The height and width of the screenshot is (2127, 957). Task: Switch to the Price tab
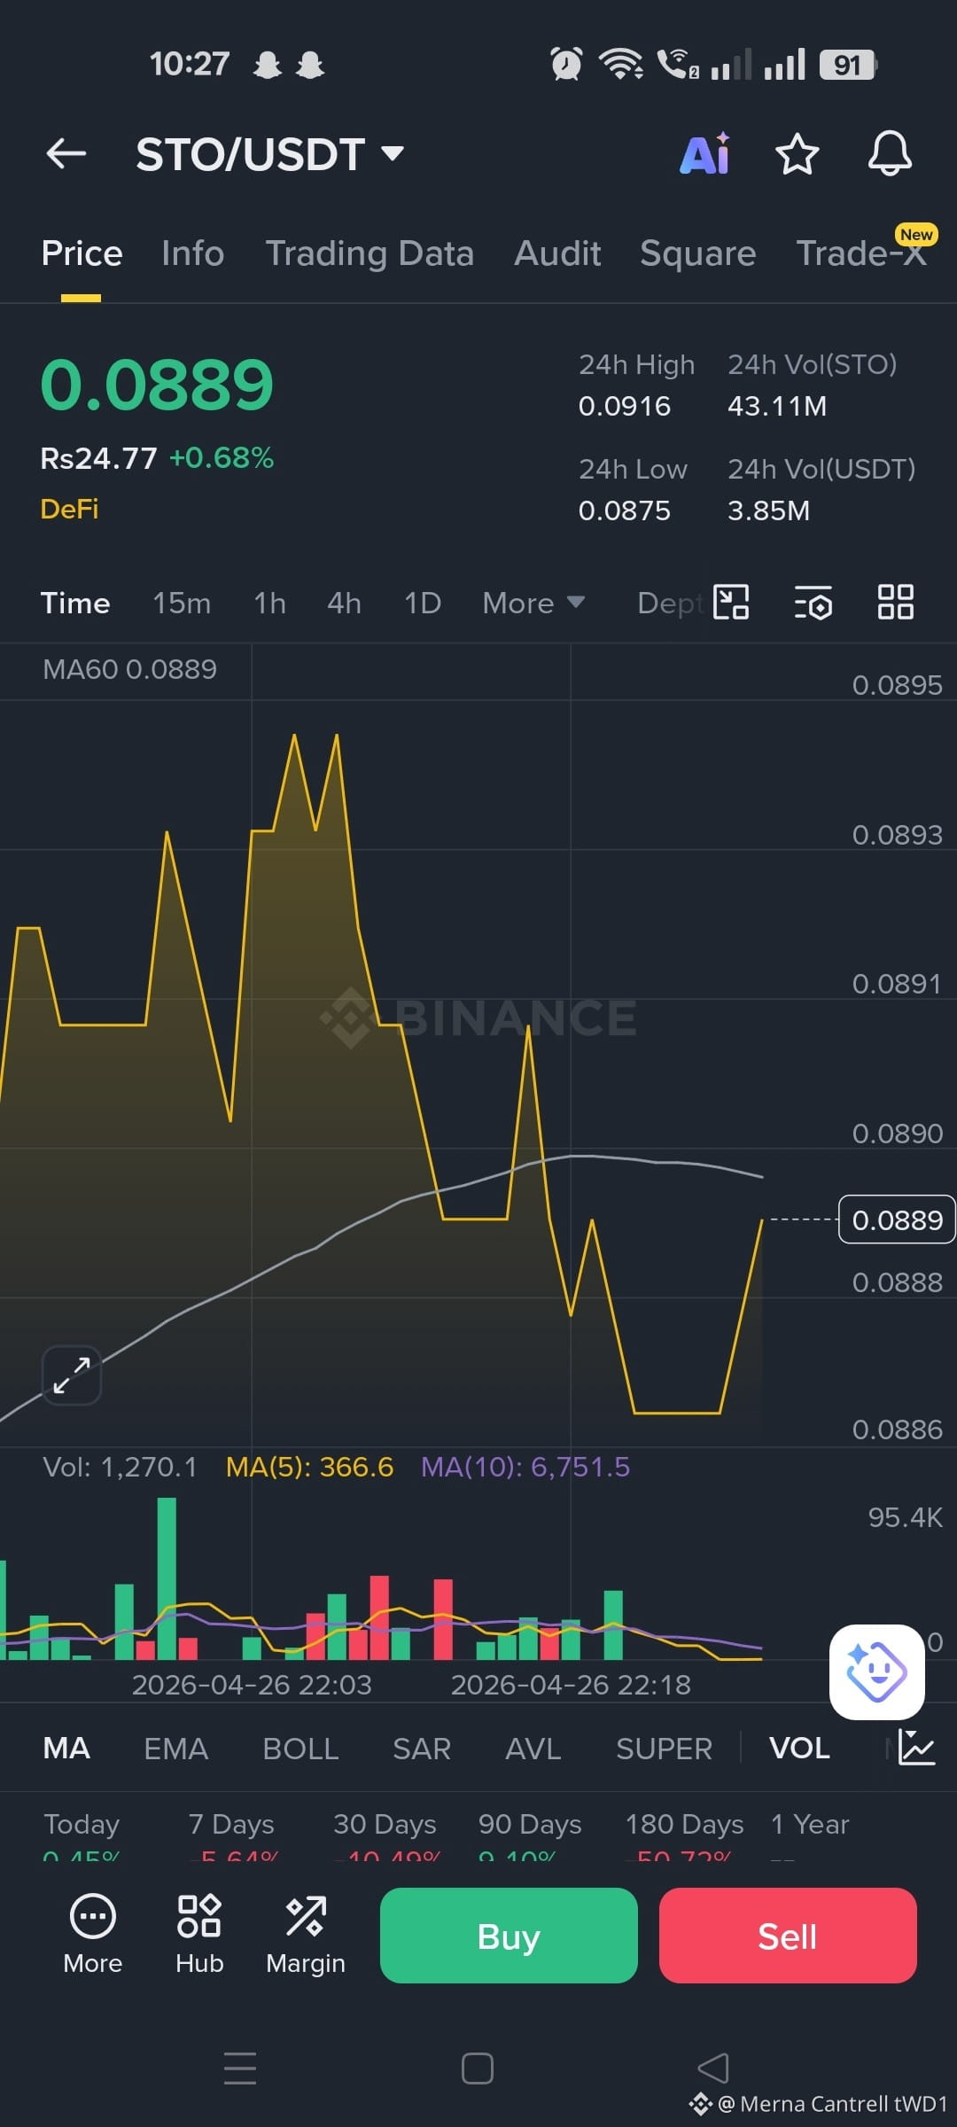(82, 253)
